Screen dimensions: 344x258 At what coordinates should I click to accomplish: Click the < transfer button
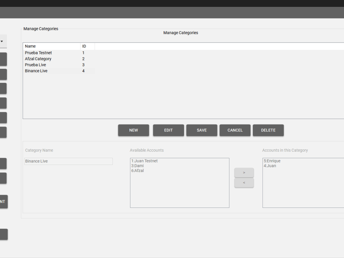244,183
